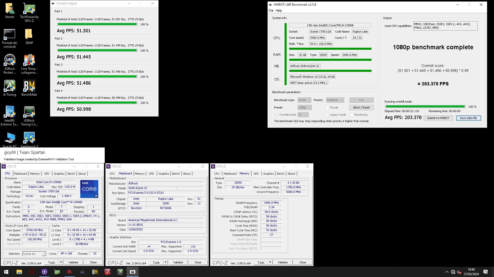Click Submit to HWBOT button

tap(438, 118)
